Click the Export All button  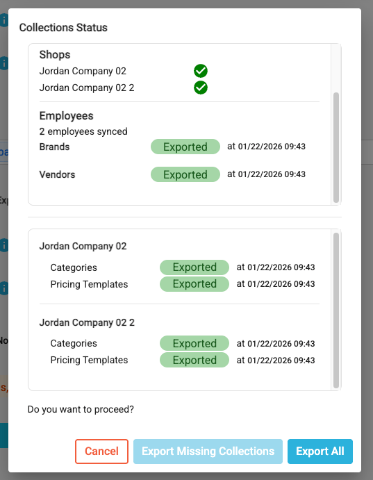click(320, 452)
